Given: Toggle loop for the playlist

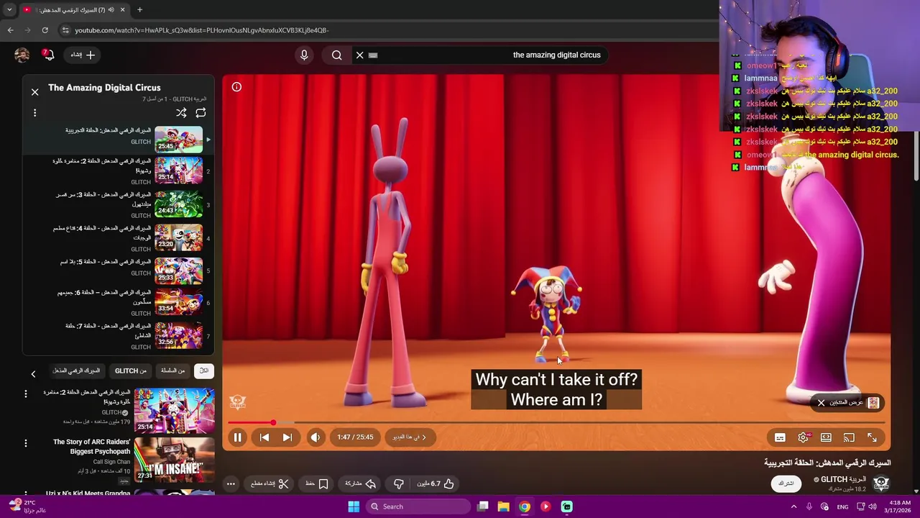Looking at the screenshot, I should pyautogui.click(x=201, y=113).
